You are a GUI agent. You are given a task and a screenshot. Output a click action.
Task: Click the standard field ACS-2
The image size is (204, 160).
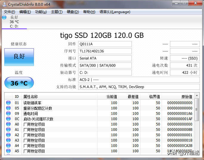(x=139, y=80)
